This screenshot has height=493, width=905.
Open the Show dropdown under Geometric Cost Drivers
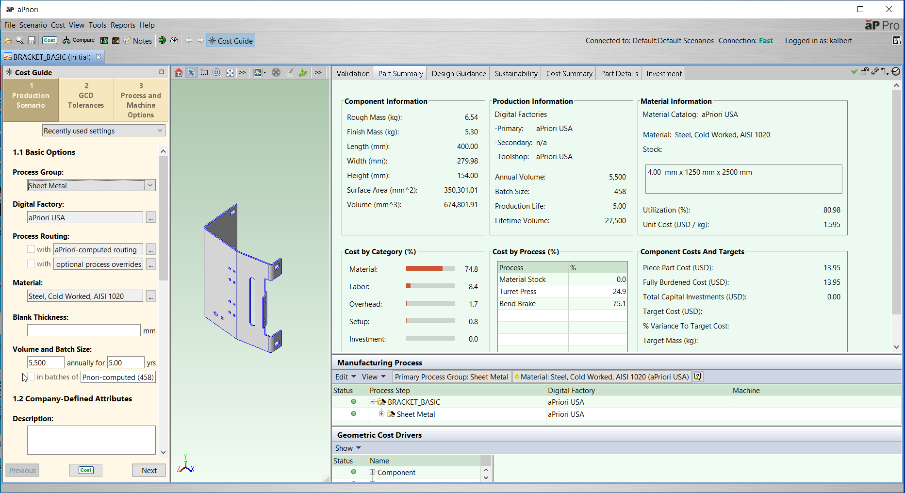point(348,448)
